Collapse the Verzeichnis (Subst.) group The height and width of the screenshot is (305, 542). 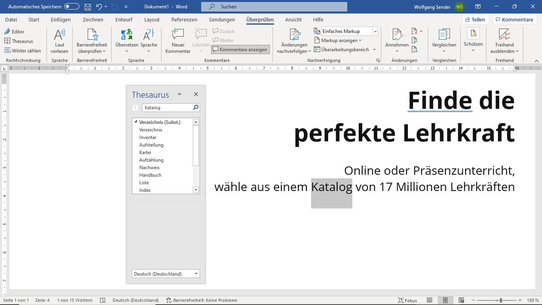point(136,122)
